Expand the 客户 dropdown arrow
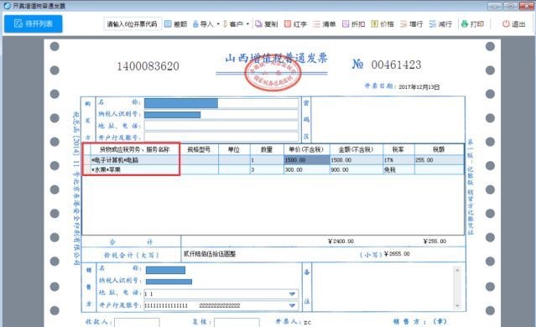Viewport: 536px width, 327px height. coord(247,24)
